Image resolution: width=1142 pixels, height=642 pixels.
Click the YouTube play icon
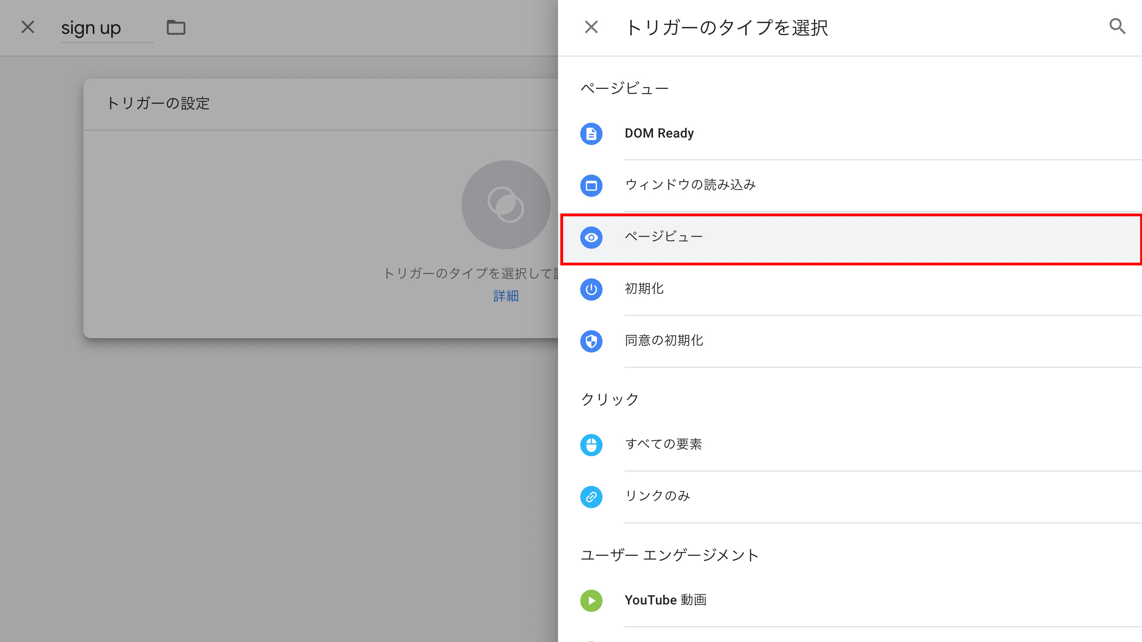click(x=591, y=601)
